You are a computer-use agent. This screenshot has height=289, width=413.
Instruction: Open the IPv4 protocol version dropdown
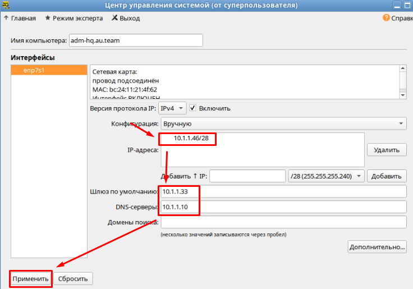click(x=171, y=108)
